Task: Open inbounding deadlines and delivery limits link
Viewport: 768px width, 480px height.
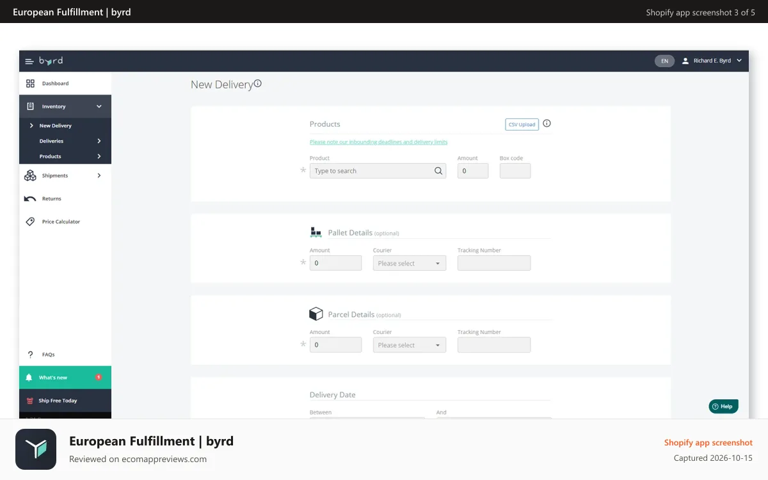Action: [x=379, y=142]
